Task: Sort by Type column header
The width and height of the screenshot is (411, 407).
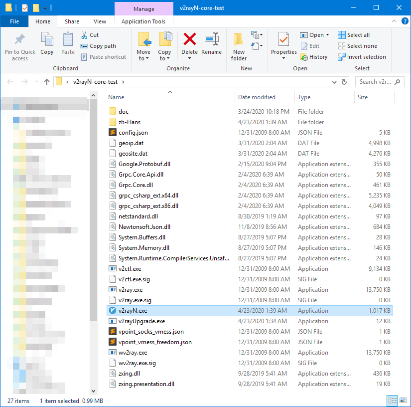Action: click(x=324, y=97)
